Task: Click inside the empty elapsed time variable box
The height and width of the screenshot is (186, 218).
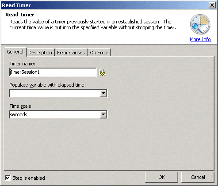Action: coord(55,93)
